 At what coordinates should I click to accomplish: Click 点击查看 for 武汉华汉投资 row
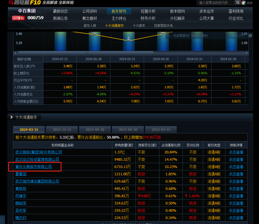coord(236,159)
